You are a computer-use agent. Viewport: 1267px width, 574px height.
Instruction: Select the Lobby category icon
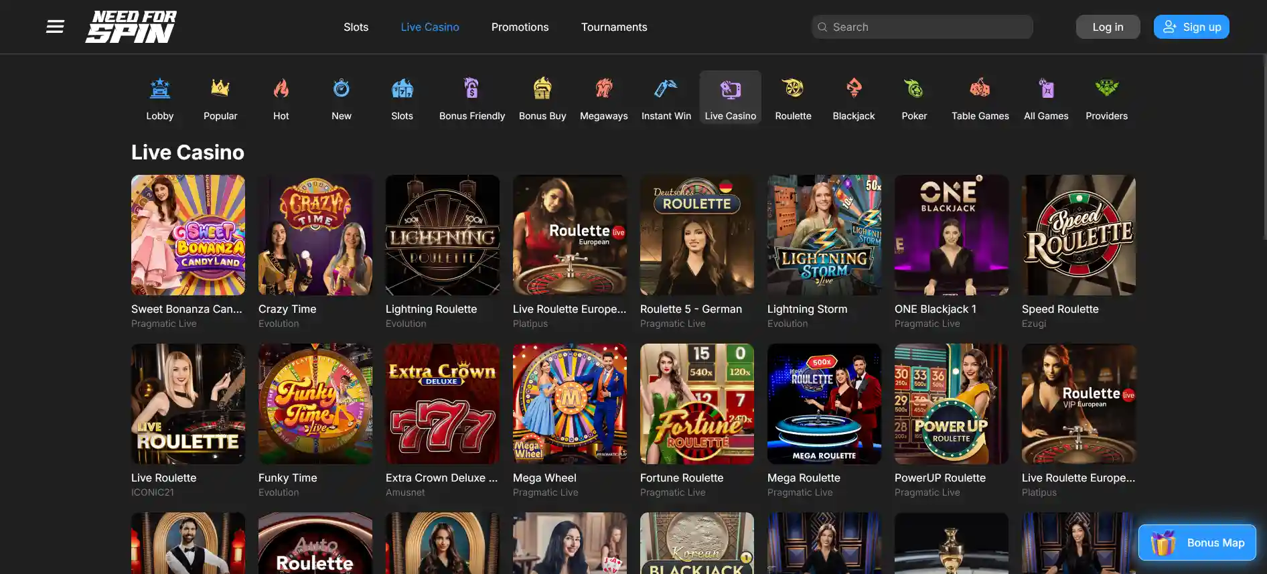159,89
